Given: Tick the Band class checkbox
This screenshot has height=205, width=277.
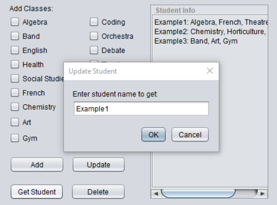Looking at the screenshot, I should 15,36.
